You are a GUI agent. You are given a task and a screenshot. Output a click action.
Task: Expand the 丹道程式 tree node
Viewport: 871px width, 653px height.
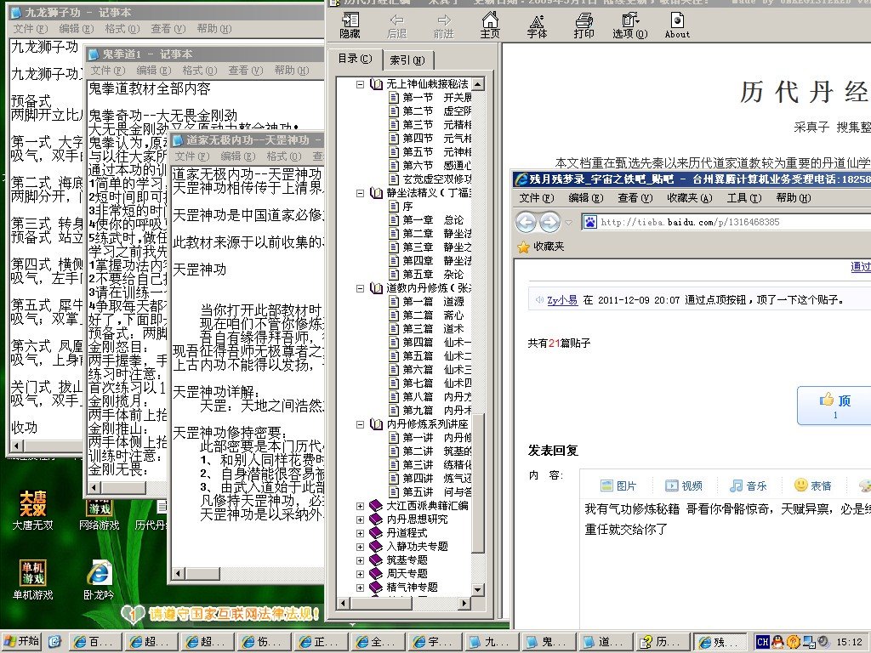click(360, 533)
